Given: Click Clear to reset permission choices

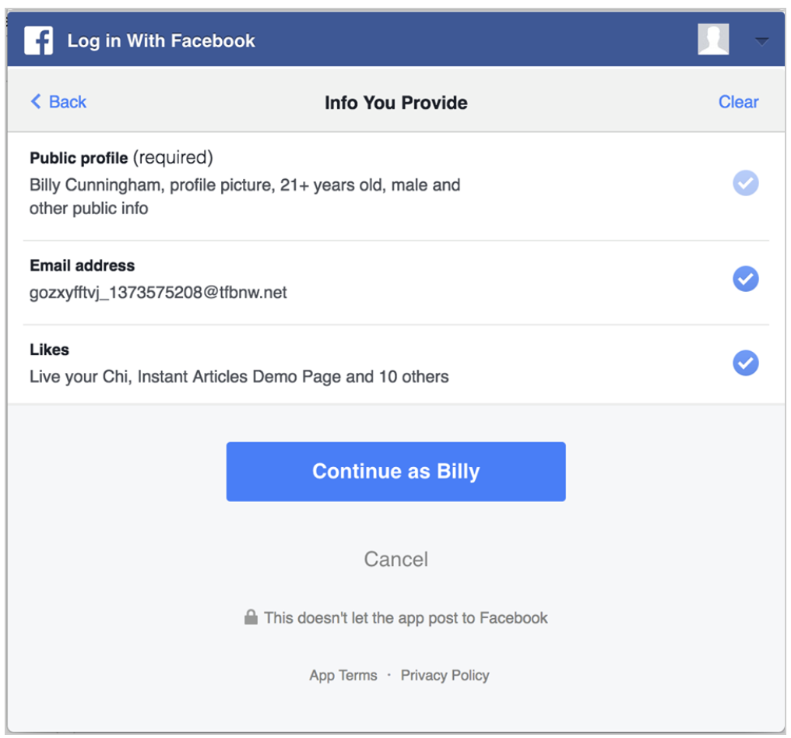Looking at the screenshot, I should pyautogui.click(x=737, y=101).
